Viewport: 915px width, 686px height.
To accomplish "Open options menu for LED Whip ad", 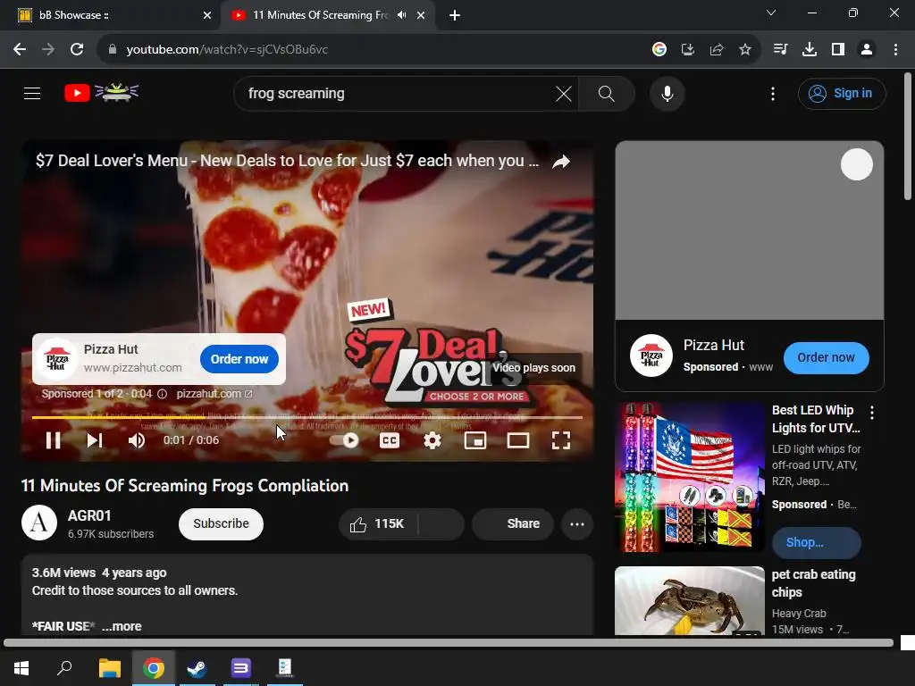I will tap(872, 413).
